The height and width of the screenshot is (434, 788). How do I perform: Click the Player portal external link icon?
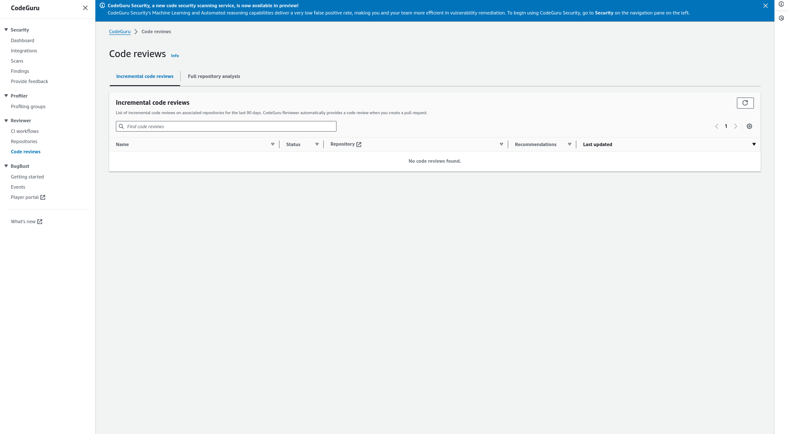pos(43,197)
